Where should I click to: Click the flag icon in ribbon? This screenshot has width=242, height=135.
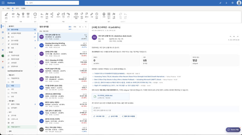[x=87, y=14]
